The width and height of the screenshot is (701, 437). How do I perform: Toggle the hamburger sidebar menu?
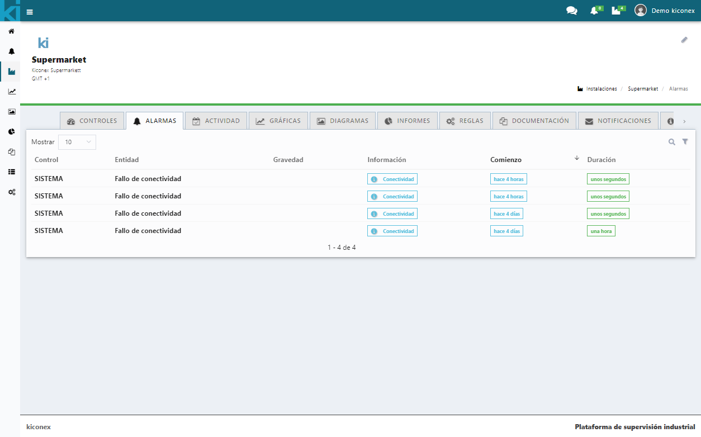click(x=30, y=12)
